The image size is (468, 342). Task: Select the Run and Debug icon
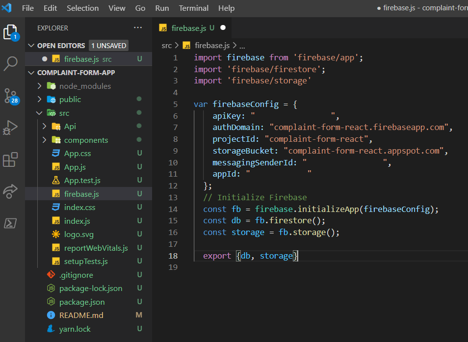pos(11,128)
